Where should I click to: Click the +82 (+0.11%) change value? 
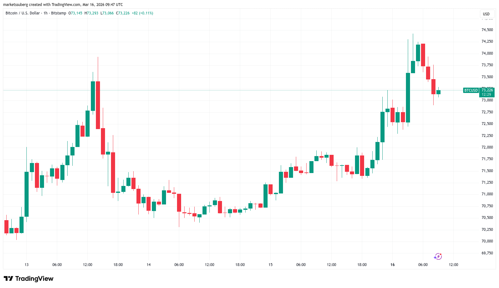coord(142,13)
